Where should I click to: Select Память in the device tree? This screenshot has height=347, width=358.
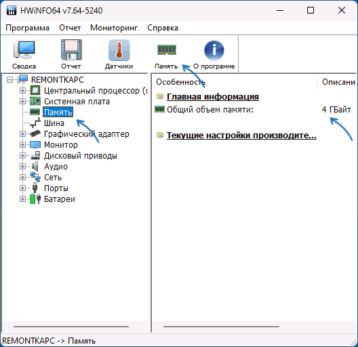[58, 112]
